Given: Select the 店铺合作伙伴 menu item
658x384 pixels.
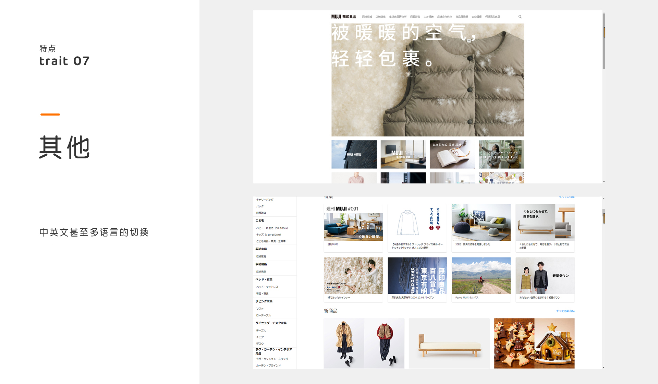Looking at the screenshot, I should point(444,17).
